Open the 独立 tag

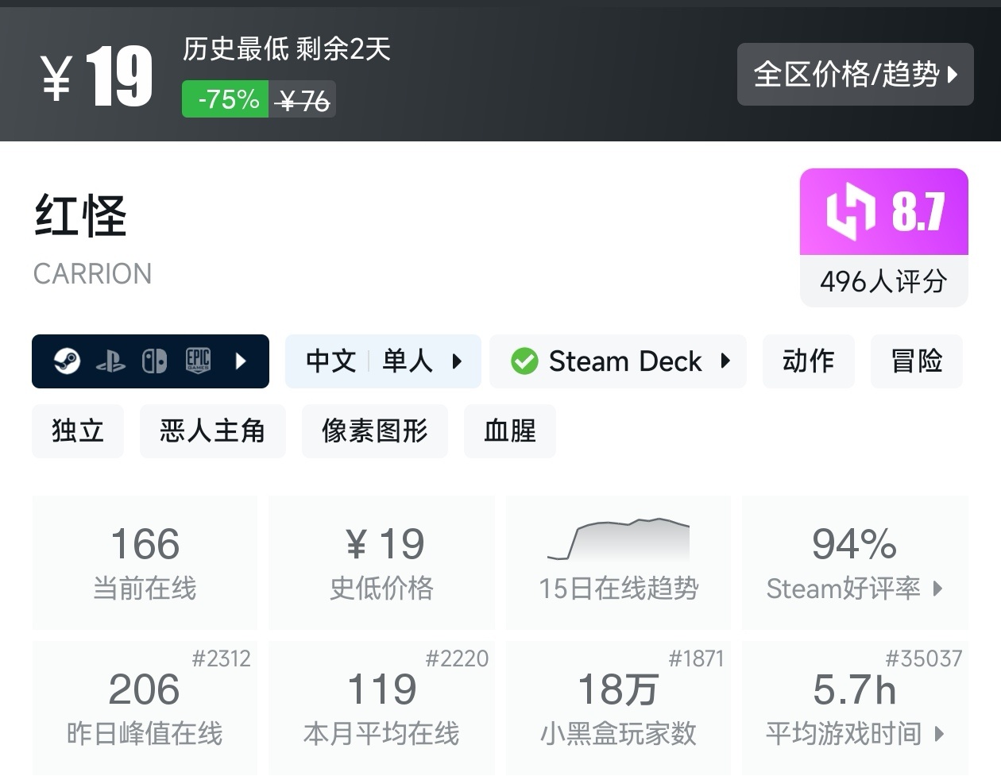[x=78, y=430]
